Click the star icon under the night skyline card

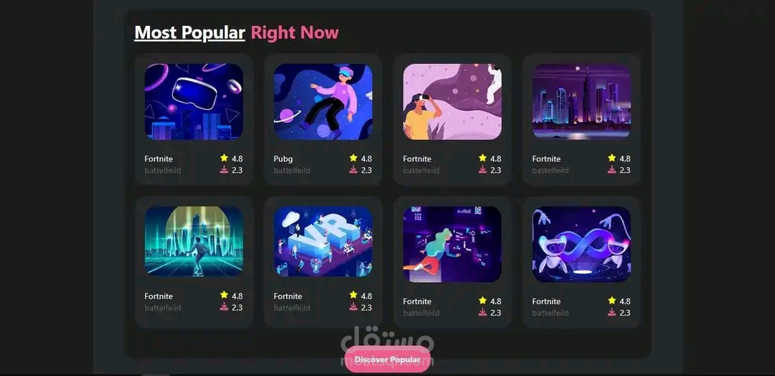(612, 158)
